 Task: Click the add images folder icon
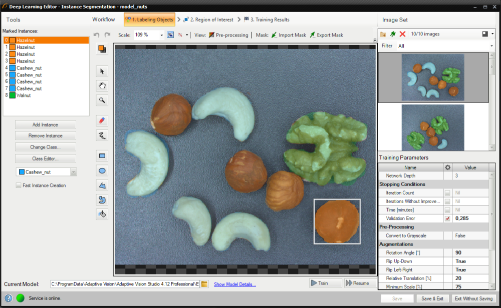[383, 34]
